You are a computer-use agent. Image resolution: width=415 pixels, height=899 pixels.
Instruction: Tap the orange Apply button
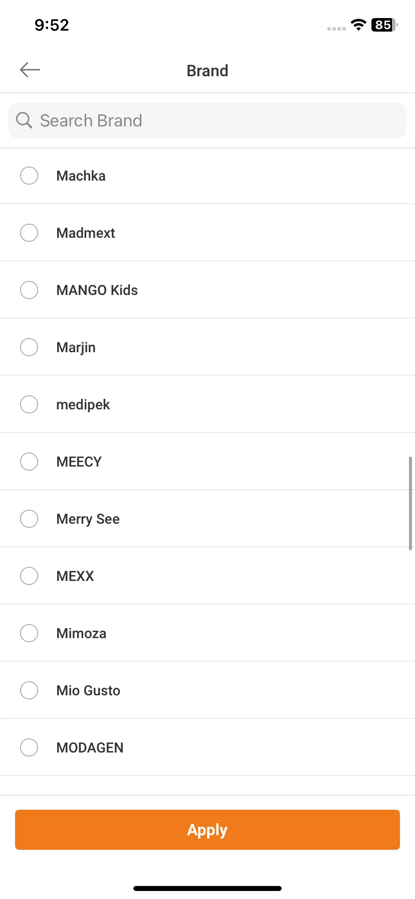tap(207, 830)
